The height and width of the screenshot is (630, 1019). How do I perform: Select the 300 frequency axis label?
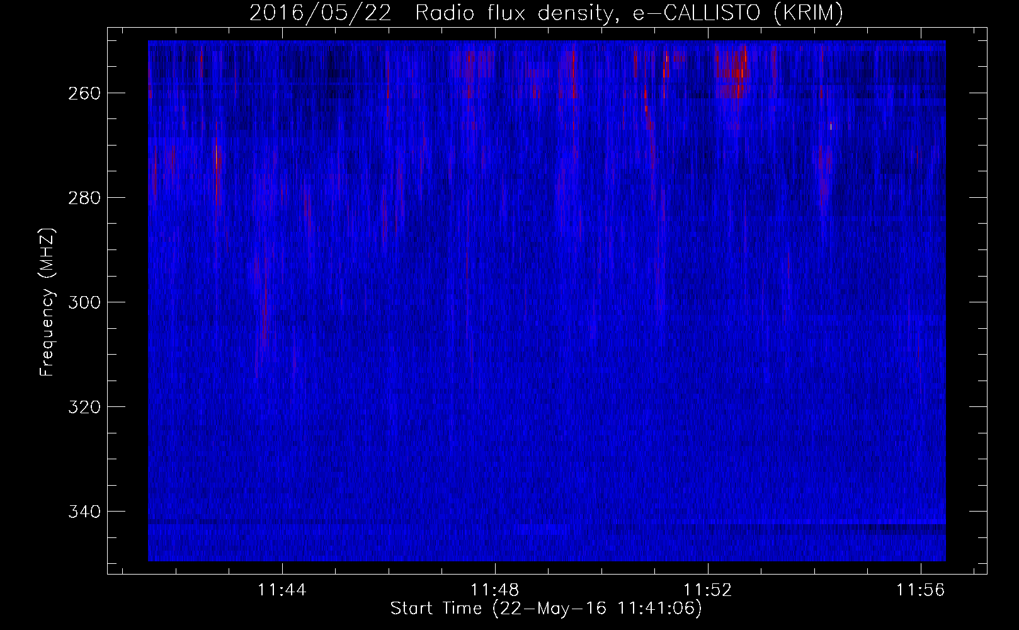point(84,302)
